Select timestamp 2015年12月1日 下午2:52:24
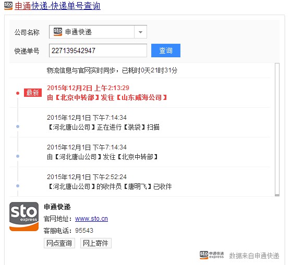The image size is (291, 265). click(x=87, y=177)
